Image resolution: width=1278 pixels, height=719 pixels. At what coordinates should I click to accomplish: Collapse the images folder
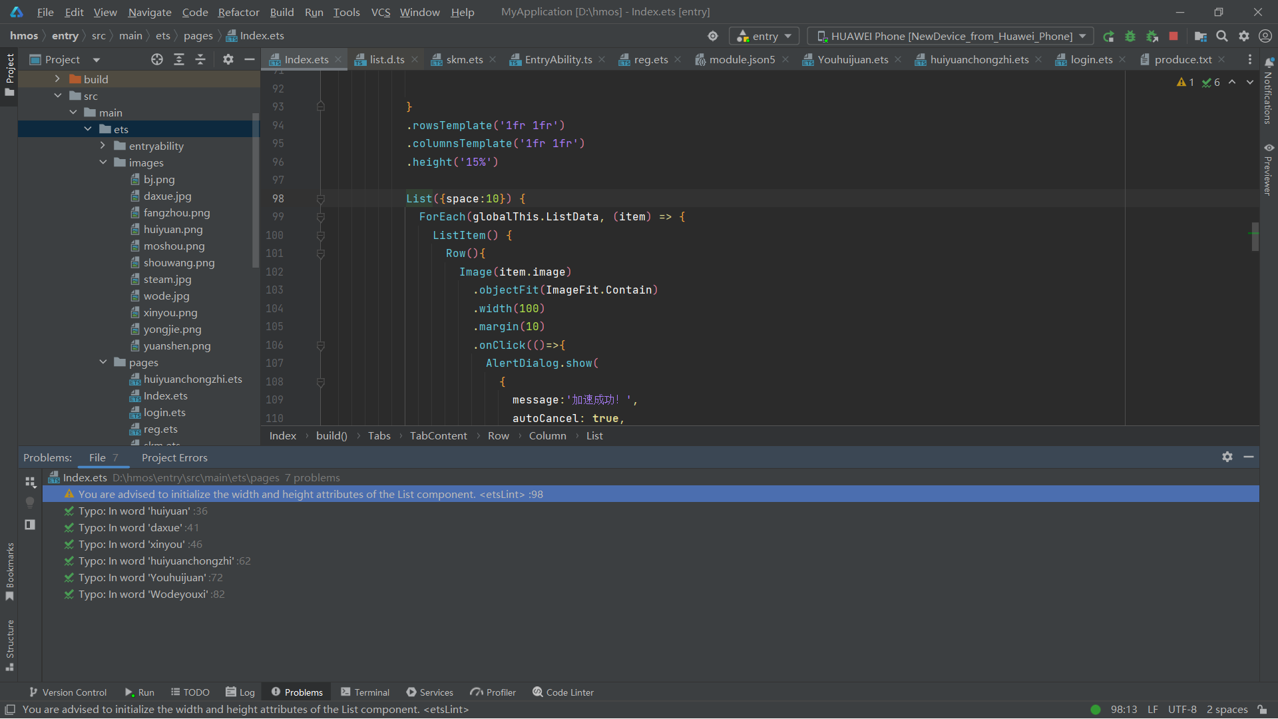(x=103, y=162)
